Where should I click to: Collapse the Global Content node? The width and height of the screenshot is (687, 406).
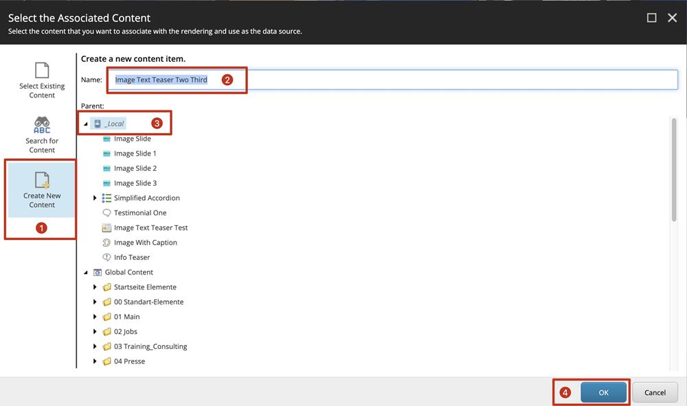tap(86, 272)
